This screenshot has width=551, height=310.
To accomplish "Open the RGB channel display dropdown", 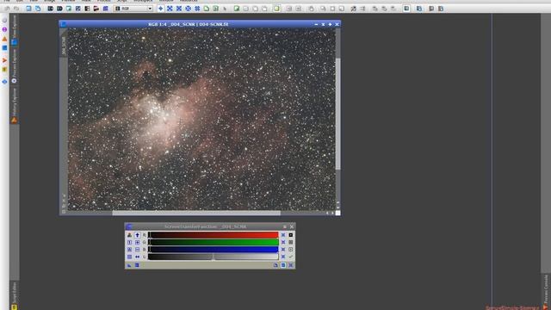I will (x=134, y=9).
